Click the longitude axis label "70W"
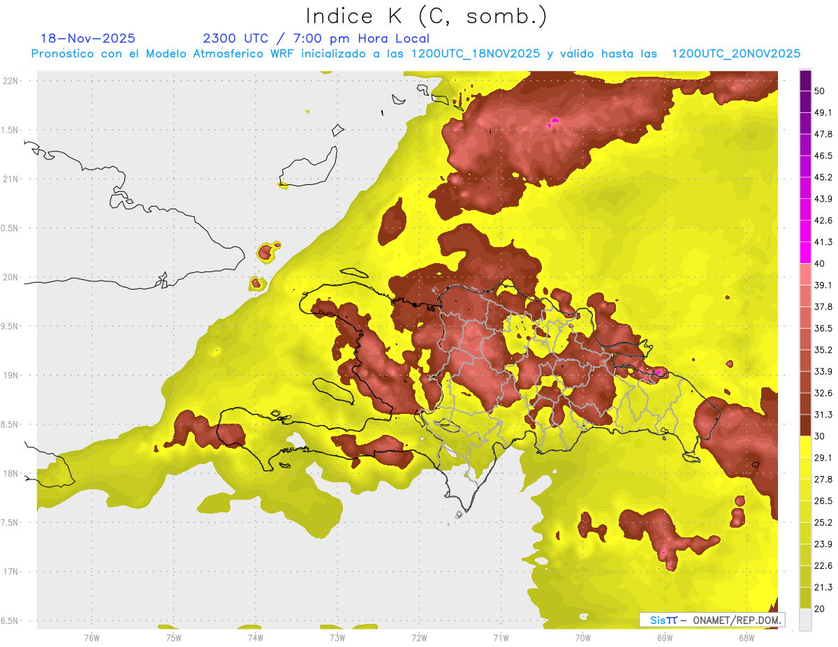Viewport: 838px width, 647px height. click(582, 637)
